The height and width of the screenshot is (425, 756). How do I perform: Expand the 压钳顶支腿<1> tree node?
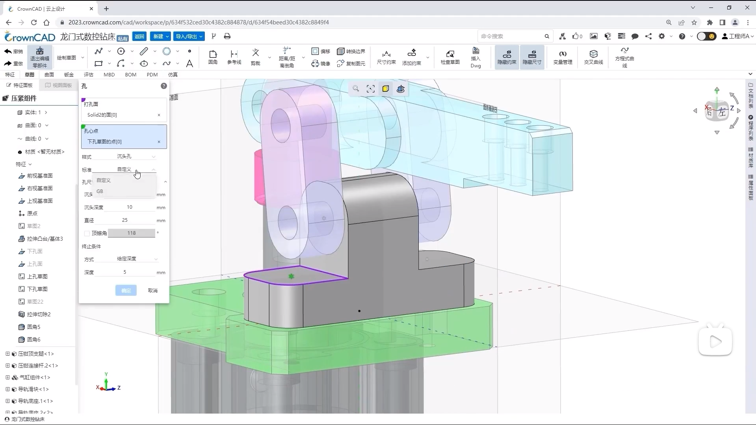pos(7,354)
